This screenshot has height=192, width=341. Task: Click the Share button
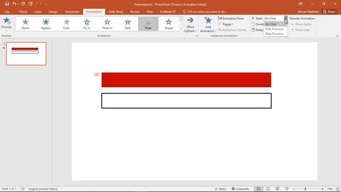click(x=329, y=12)
